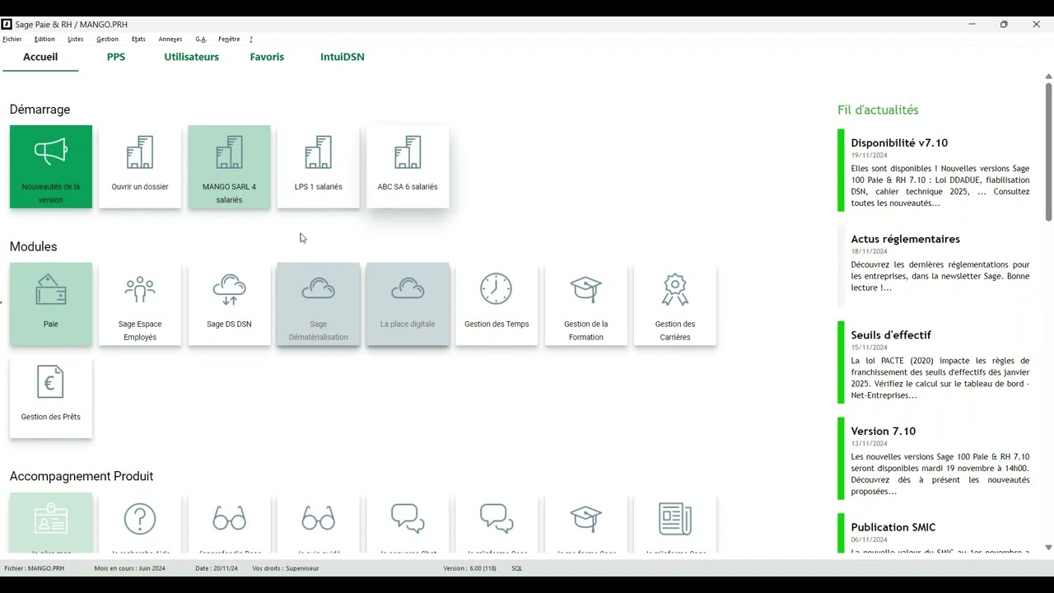Image resolution: width=1054 pixels, height=593 pixels.
Task: Switch to the Utilisateurs tab
Action: click(191, 57)
